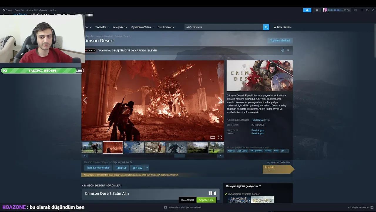Click the Sıradaki queue button
376x212 pixels.
[x=278, y=169]
